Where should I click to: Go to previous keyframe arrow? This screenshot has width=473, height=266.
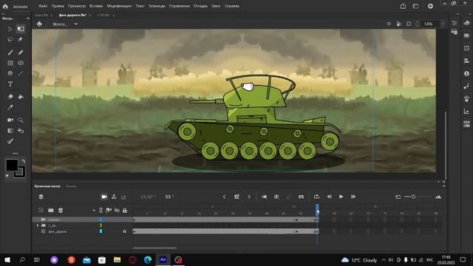[x=224, y=197]
